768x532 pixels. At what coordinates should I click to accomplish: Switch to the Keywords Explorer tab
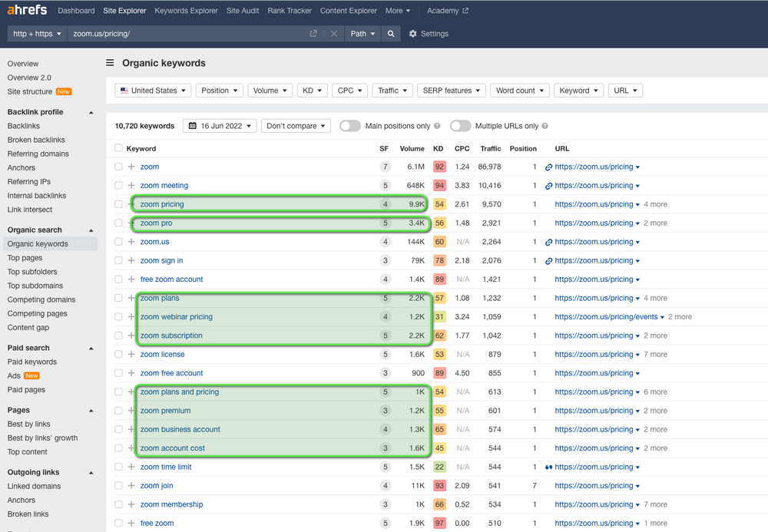pos(186,11)
